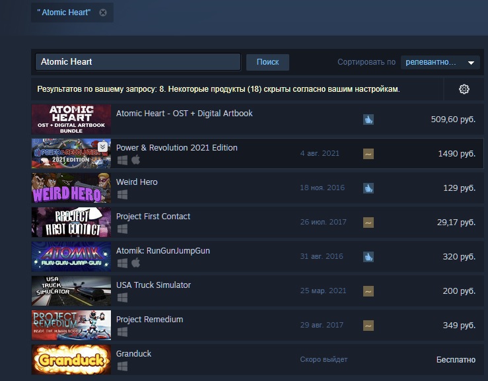Click Windows icon under Atomik: RunGunJumpGun
This screenshot has width=488, height=381.
[x=122, y=263]
